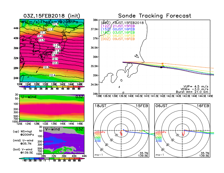Click the V-wind panel label
This screenshot has width=224, height=173.
click(53, 129)
